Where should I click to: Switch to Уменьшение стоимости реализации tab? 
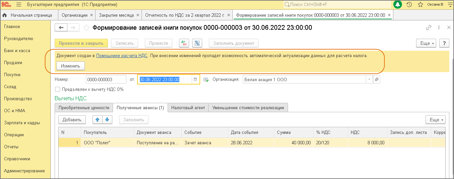(x=248, y=108)
